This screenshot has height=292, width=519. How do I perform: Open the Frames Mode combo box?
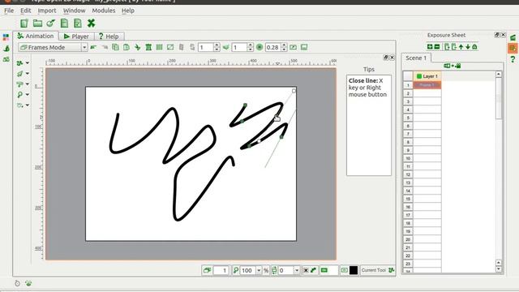pyautogui.click(x=53, y=47)
